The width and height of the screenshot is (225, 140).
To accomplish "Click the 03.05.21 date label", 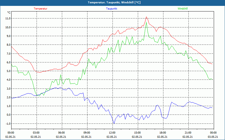I will [213, 137].
